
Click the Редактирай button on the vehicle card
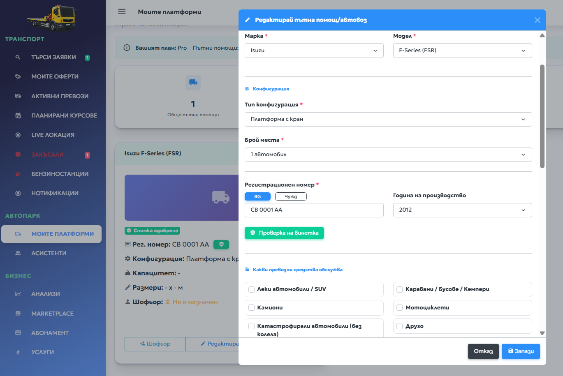(x=212, y=344)
